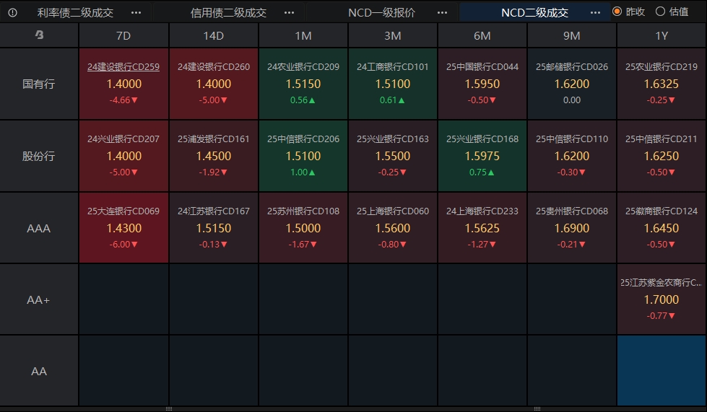Click the 25兴业银行CD168 cell

(482, 156)
